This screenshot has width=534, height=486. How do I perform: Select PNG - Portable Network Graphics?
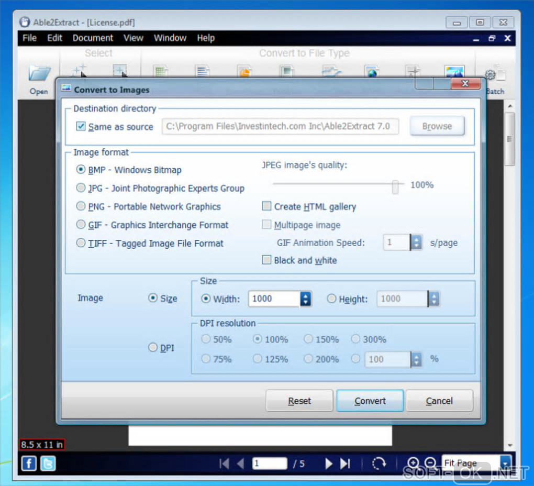pos(81,206)
